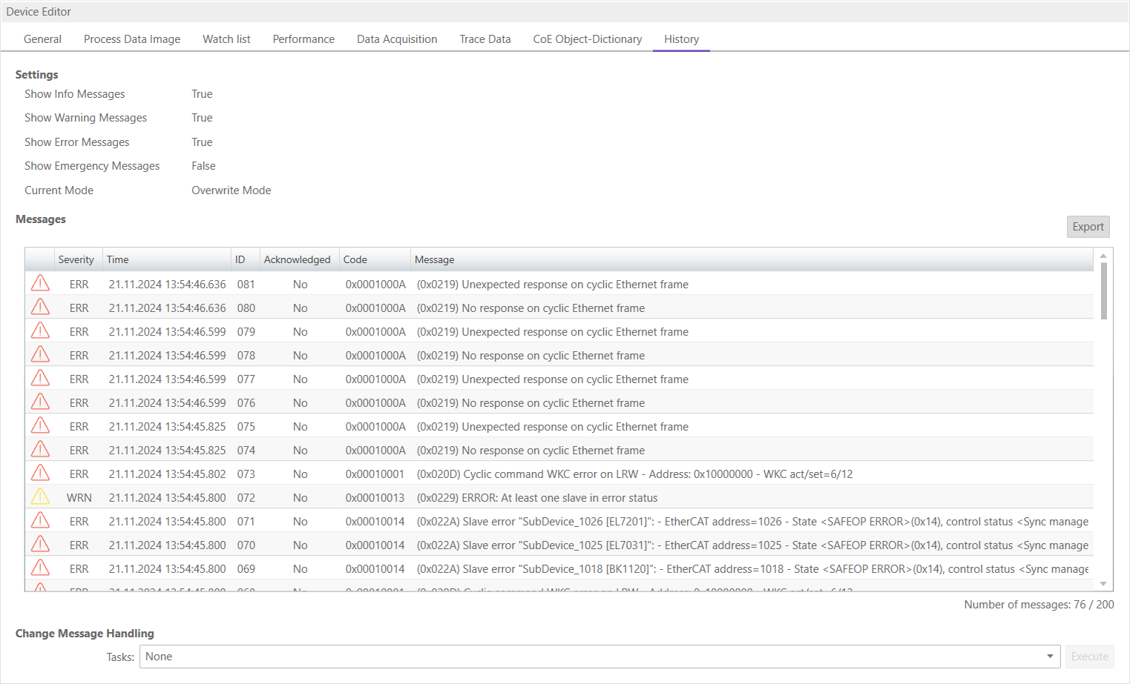
Task: Go to the Process Data Image tab
Action: (132, 39)
